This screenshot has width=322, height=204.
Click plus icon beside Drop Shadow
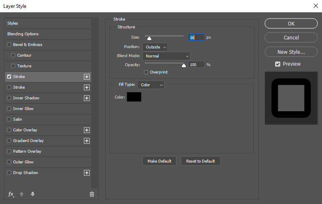87,173
